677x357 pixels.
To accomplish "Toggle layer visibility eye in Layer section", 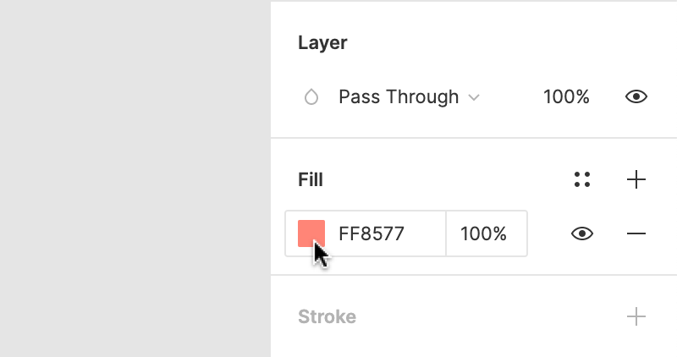I will pos(636,96).
